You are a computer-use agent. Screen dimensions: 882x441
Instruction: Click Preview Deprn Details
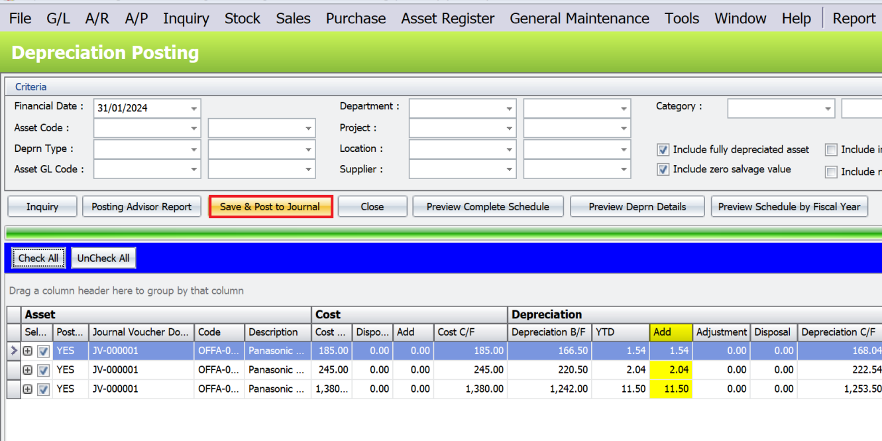[x=637, y=207]
